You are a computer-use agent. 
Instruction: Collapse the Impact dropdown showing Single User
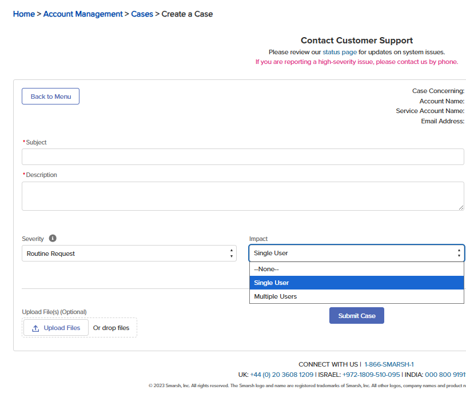(x=357, y=253)
